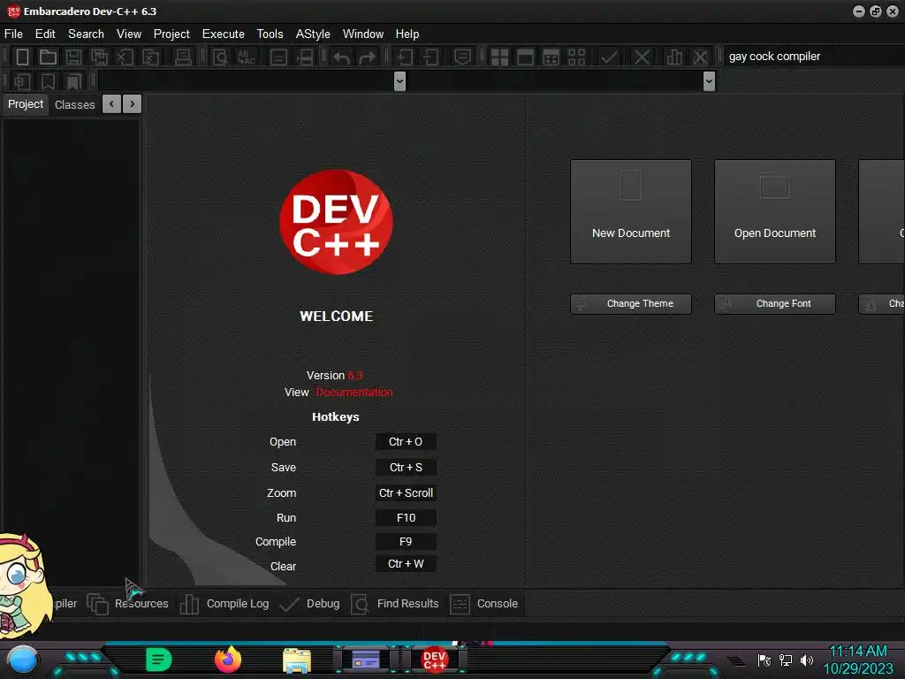Image resolution: width=905 pixels, height=679 pixels.
Task: Click the Replace text toolbar icon
Action: point(246,57)
